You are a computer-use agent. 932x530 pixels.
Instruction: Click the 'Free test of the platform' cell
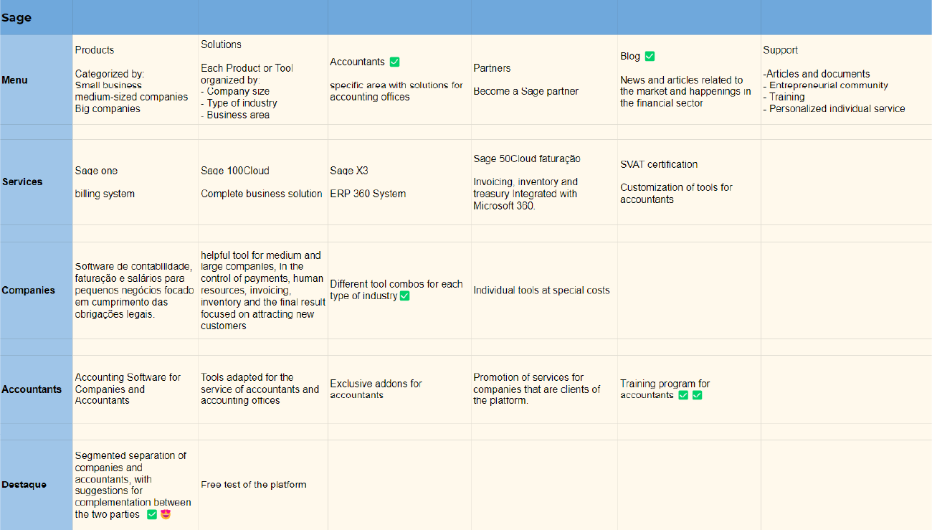point(263,485)
